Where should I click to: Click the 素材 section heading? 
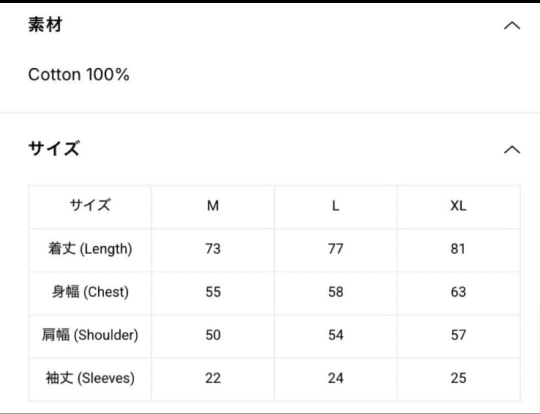click(x=45, y=24)
